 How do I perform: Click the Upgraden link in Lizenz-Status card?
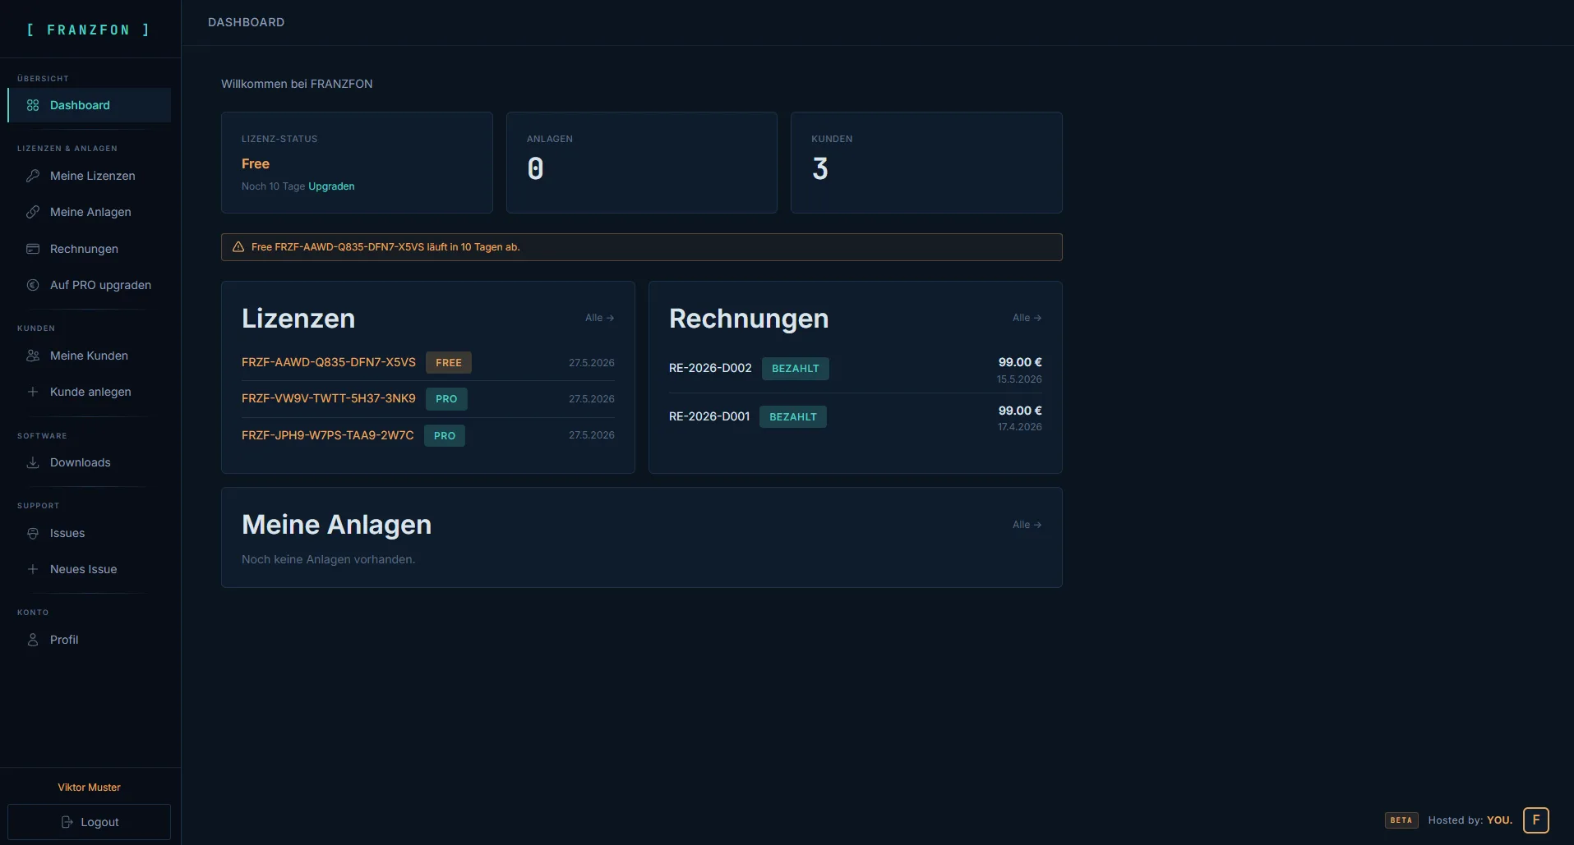click(x=331, y=186)
